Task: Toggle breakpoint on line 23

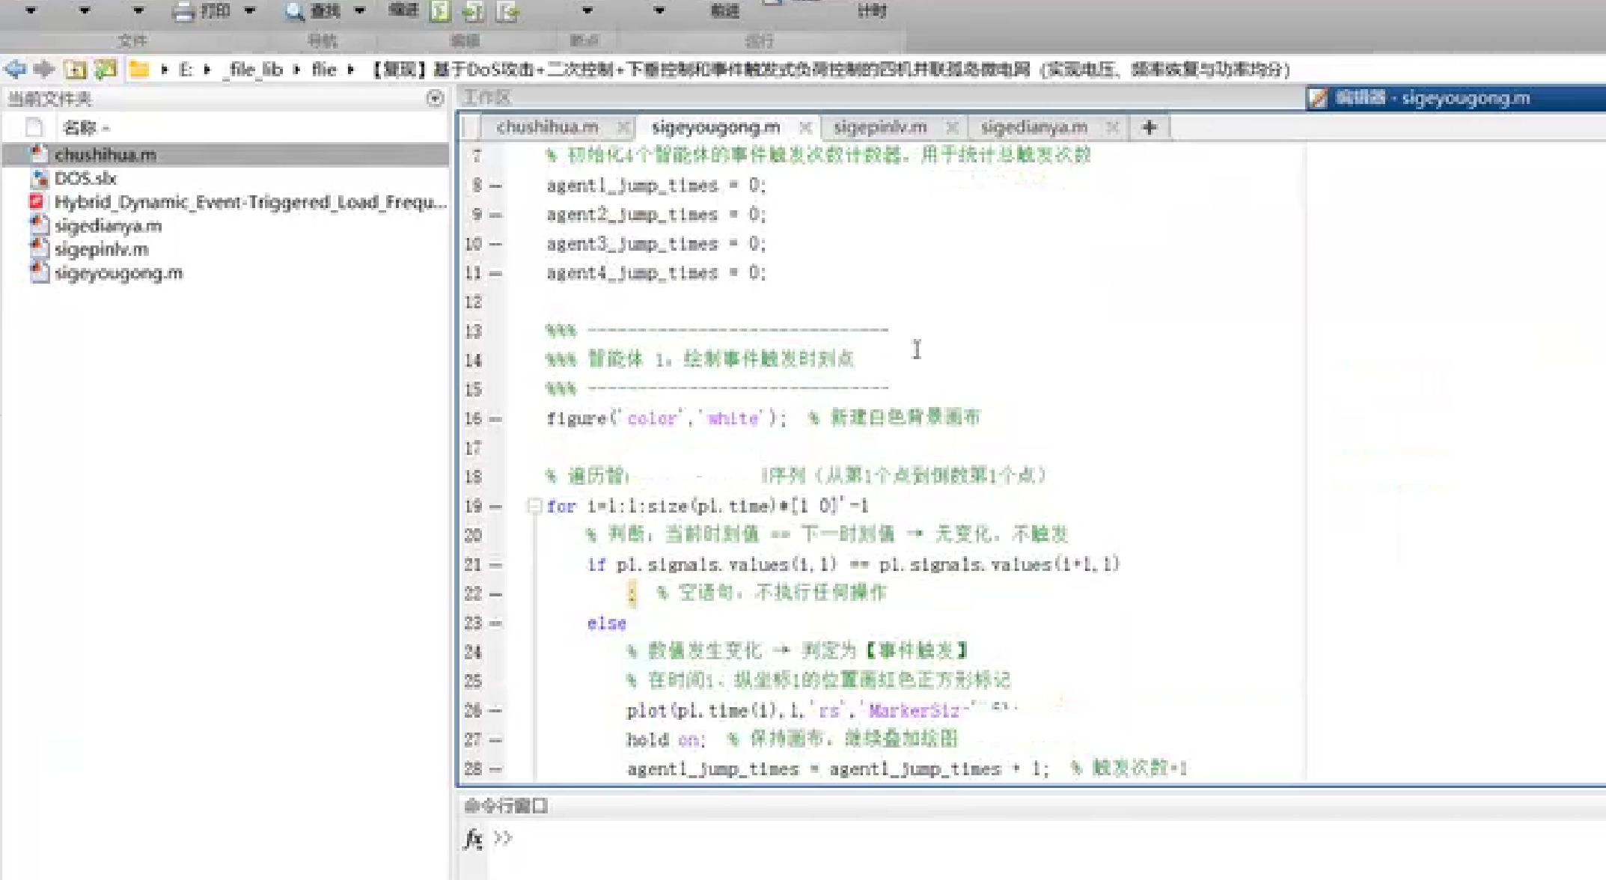Action: point(495,623)
